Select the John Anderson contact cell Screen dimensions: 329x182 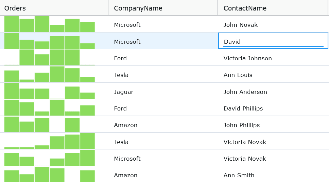click(x=273, y=91)
